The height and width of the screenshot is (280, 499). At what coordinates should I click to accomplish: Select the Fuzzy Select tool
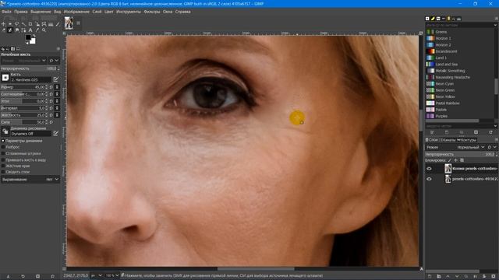[23, 24]
